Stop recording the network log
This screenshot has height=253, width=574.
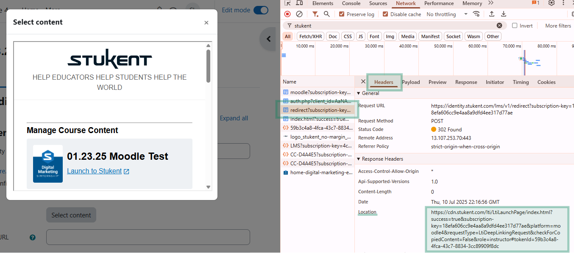pos(287,14)
